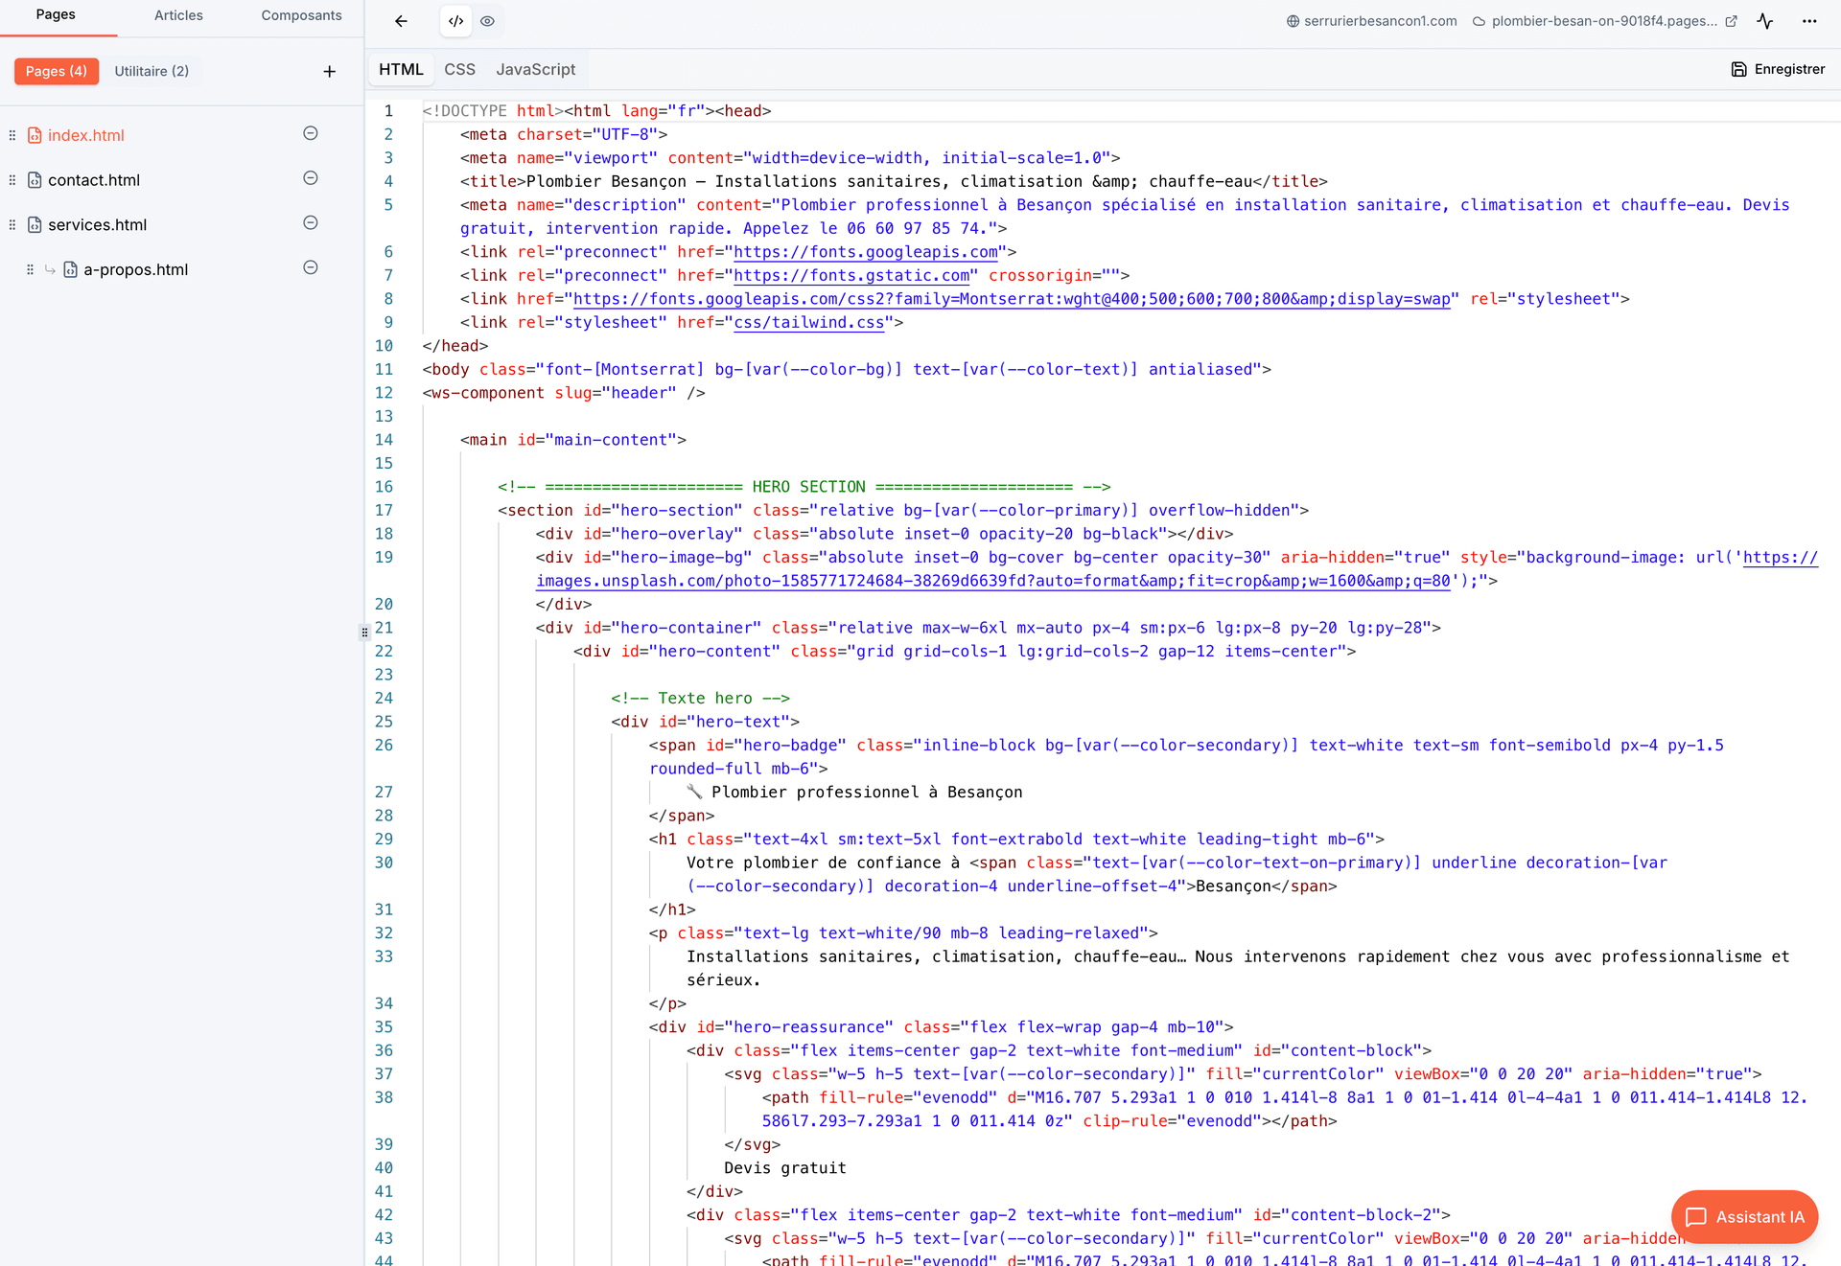Follow the css/tailwind.css stylesheet link

click(x=809, y=322)
